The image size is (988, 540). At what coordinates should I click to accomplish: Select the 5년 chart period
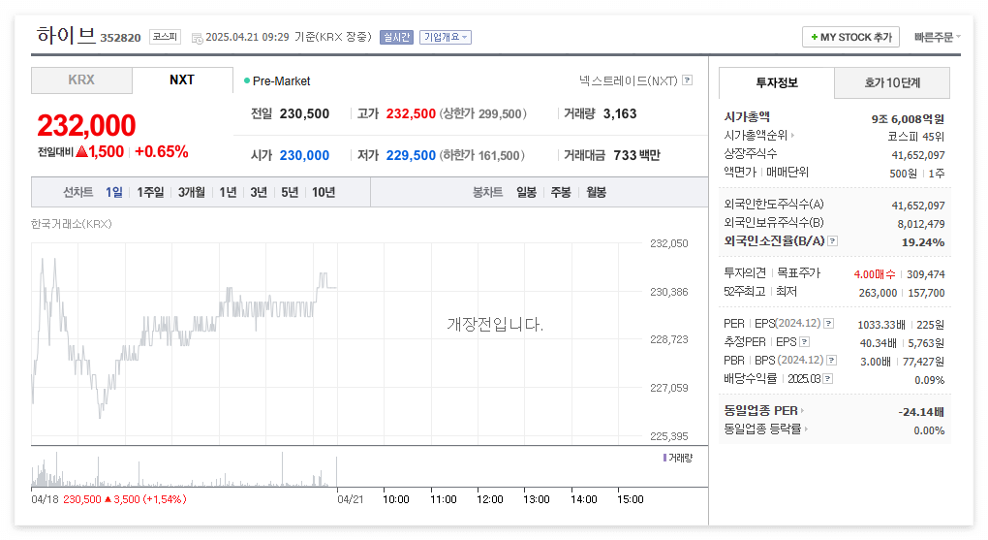pos(290,192)
